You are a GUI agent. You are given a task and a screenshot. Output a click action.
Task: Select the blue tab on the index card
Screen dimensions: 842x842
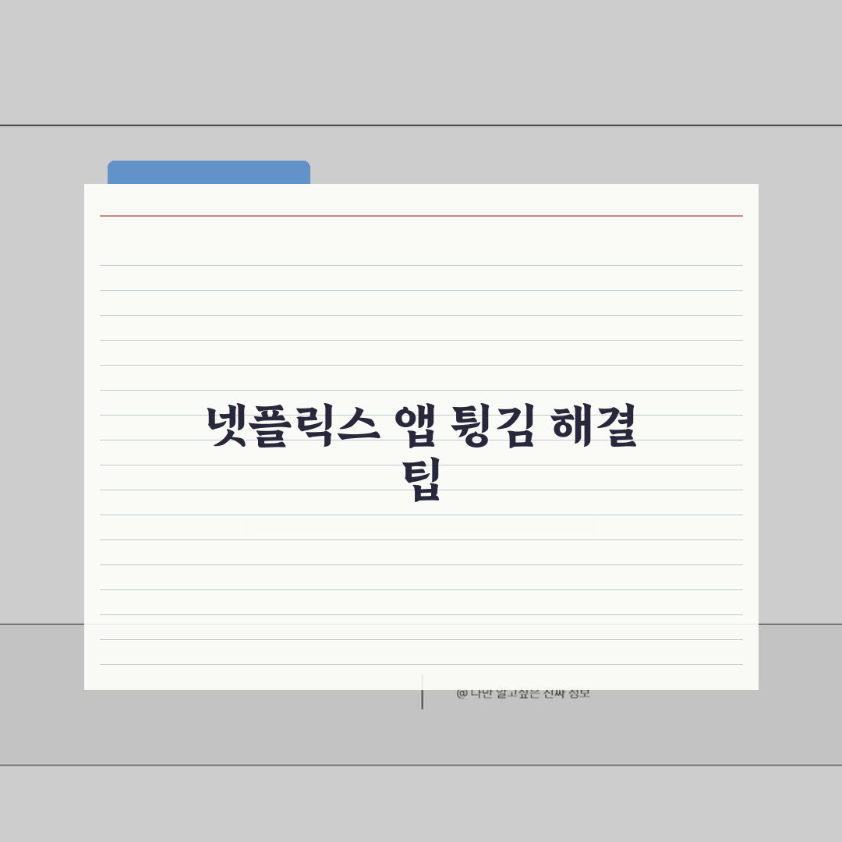tap(209, 172)
